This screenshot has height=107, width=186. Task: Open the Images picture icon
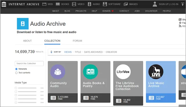pos(126,4)
